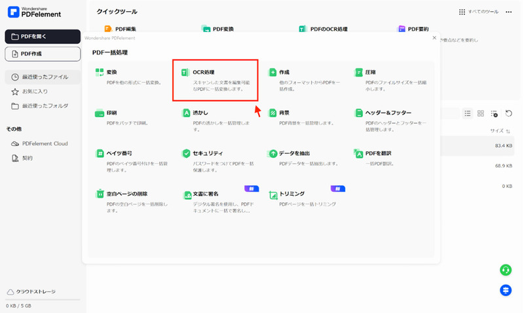Select the file row sized 68.9 KB
The height and width of the screenshot is (313, 524).
[477, 166]
